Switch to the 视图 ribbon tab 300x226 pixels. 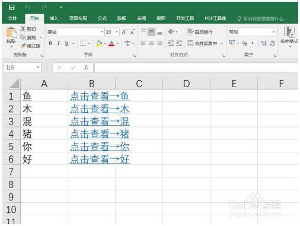click(161, 18)
